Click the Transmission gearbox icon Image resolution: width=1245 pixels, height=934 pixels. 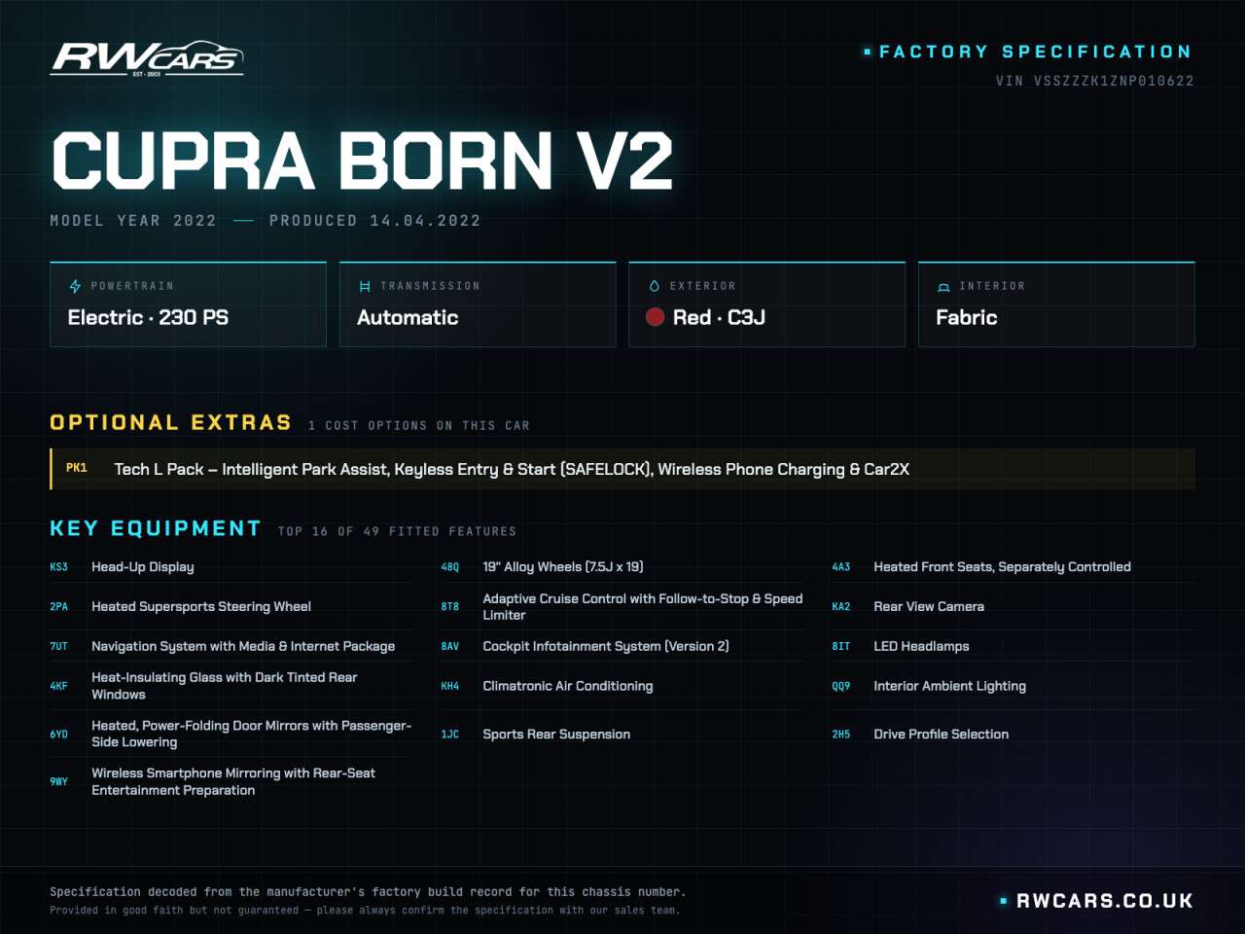coord(365,286)
